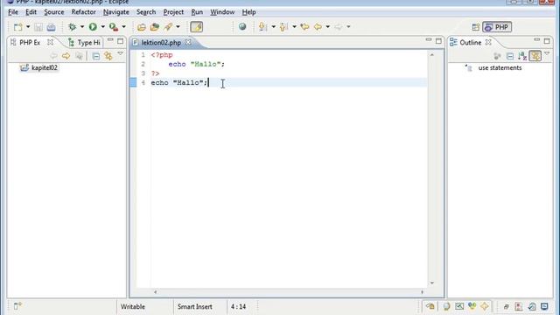Close the lektion02.php editor tab
Viewport: 560px width, 315px height.
(188, 42)
